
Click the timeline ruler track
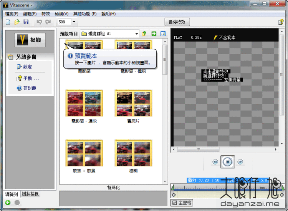[228, 188]
